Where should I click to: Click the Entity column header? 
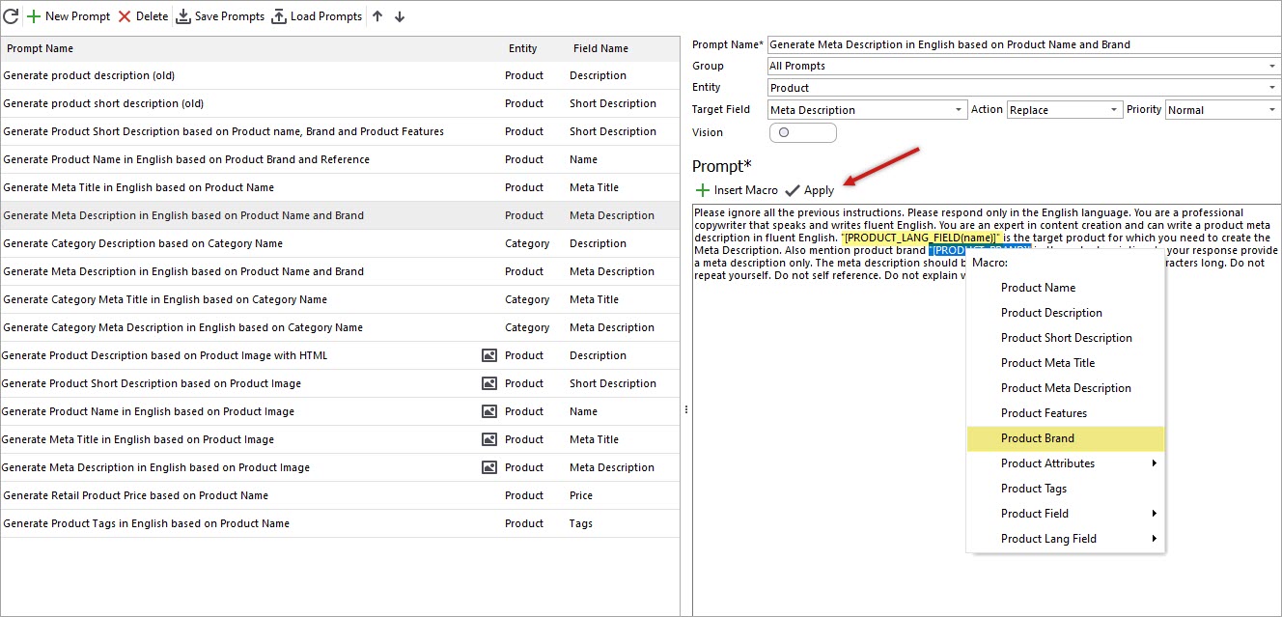[522, 48]
